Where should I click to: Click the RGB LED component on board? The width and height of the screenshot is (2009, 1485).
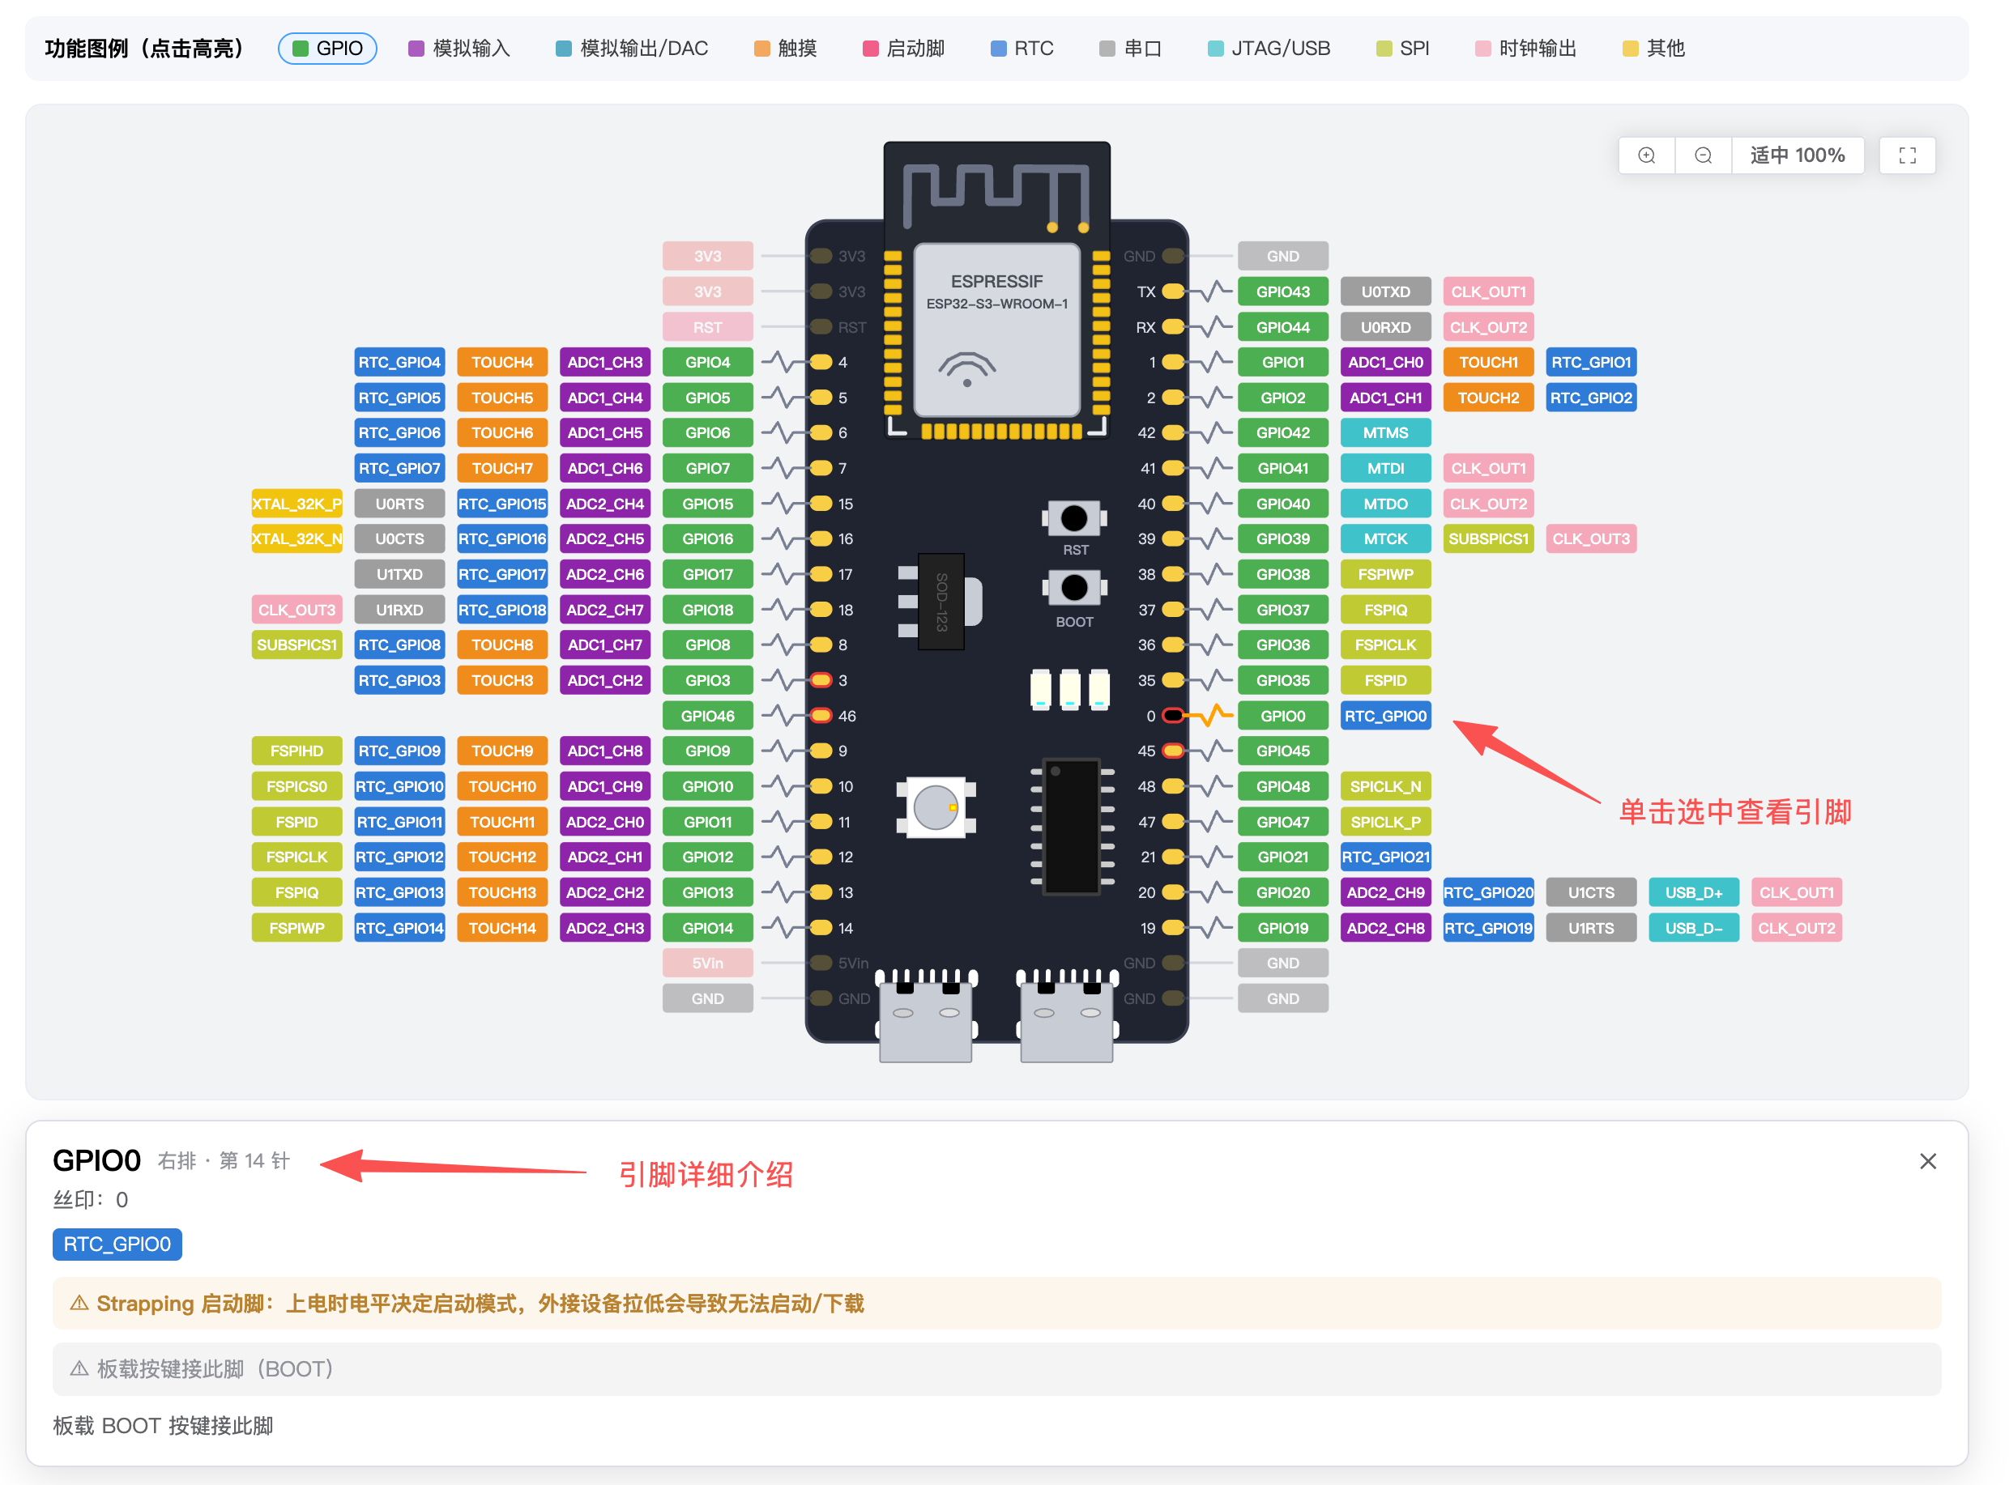936,806
